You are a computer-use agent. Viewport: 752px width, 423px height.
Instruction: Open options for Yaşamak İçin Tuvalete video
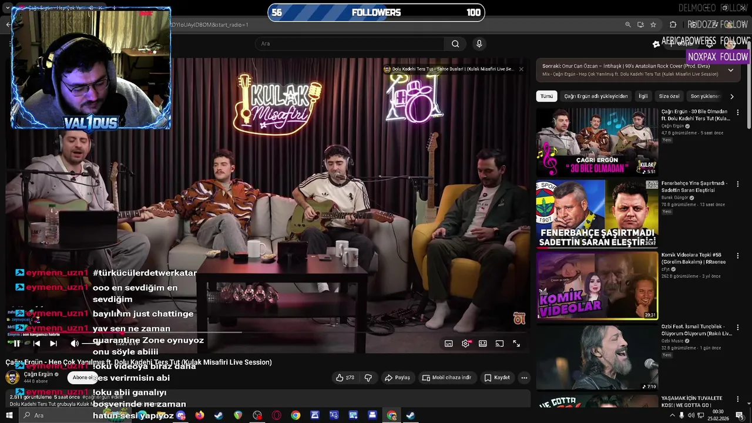click(x=738, y=399)
